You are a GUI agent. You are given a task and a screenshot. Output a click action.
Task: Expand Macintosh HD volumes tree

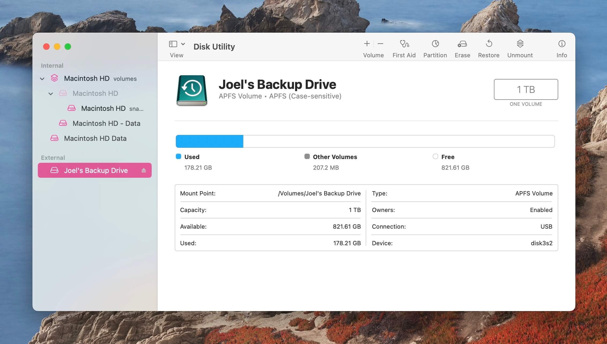[x=42, y=78]
